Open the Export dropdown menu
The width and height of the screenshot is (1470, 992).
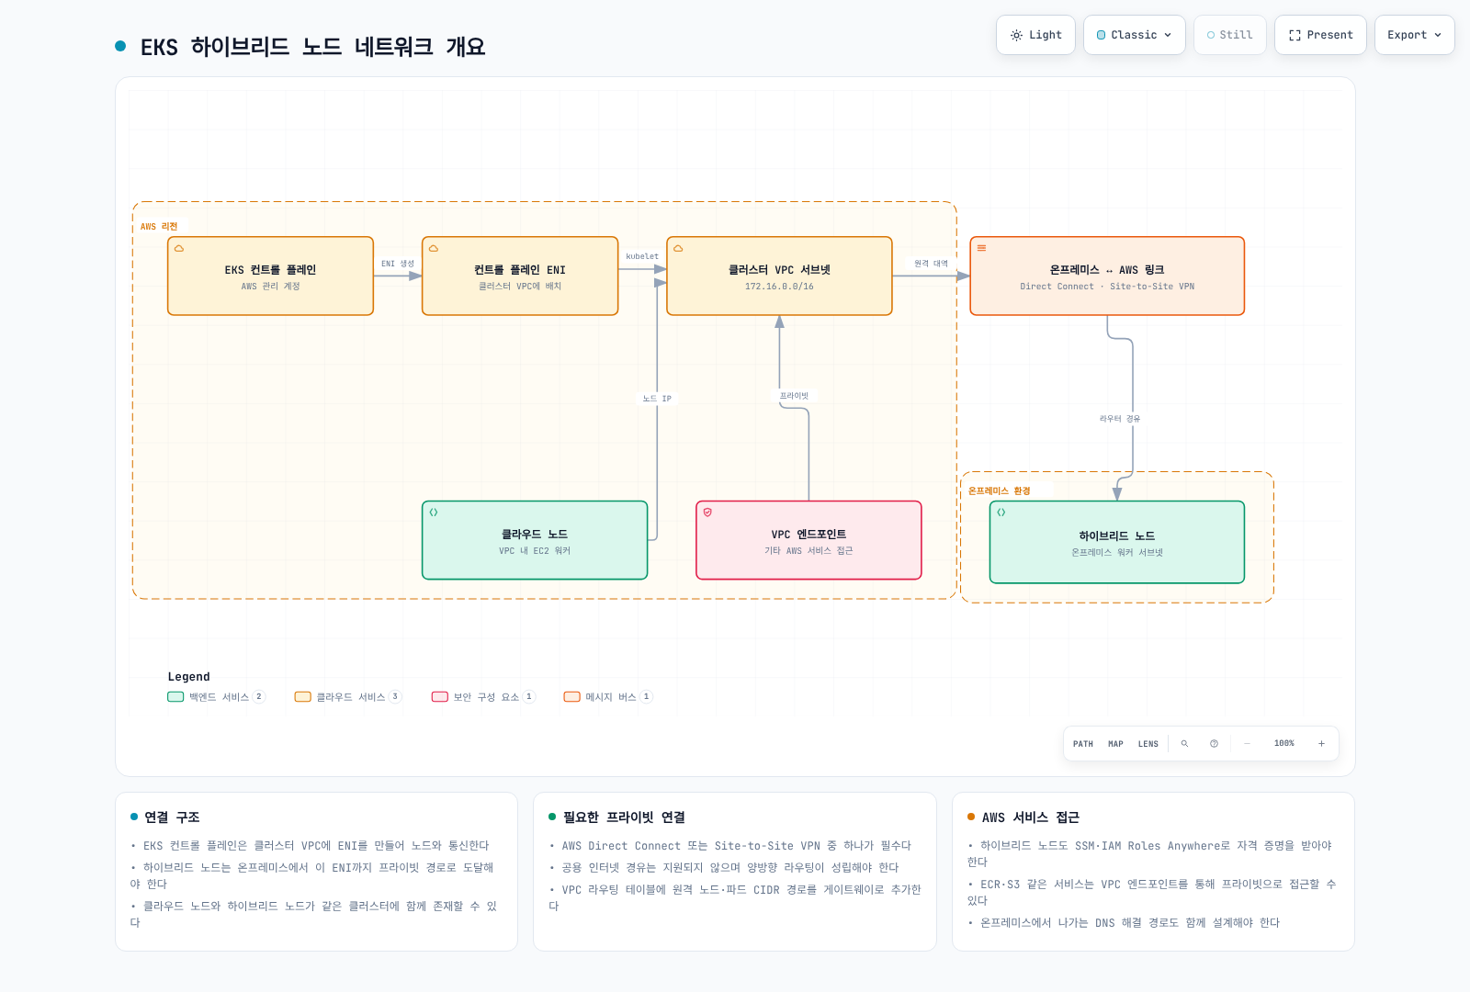pyautogui.click(x=1414, y=35)
